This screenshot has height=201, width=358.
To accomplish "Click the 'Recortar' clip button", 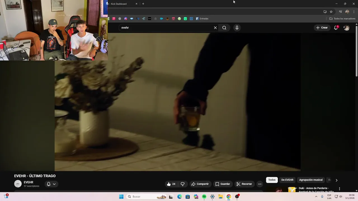I will click(x=244, y=184).
